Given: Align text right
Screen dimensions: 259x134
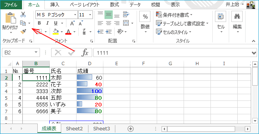Looking at the screenshot, I should click(117, 23).
